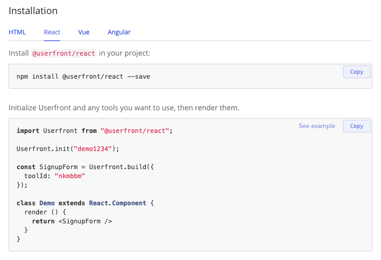Image resolution: width=381 pixels, height=260 pixels.
Task: Click React.Component in the code
Action: (117, 203)
